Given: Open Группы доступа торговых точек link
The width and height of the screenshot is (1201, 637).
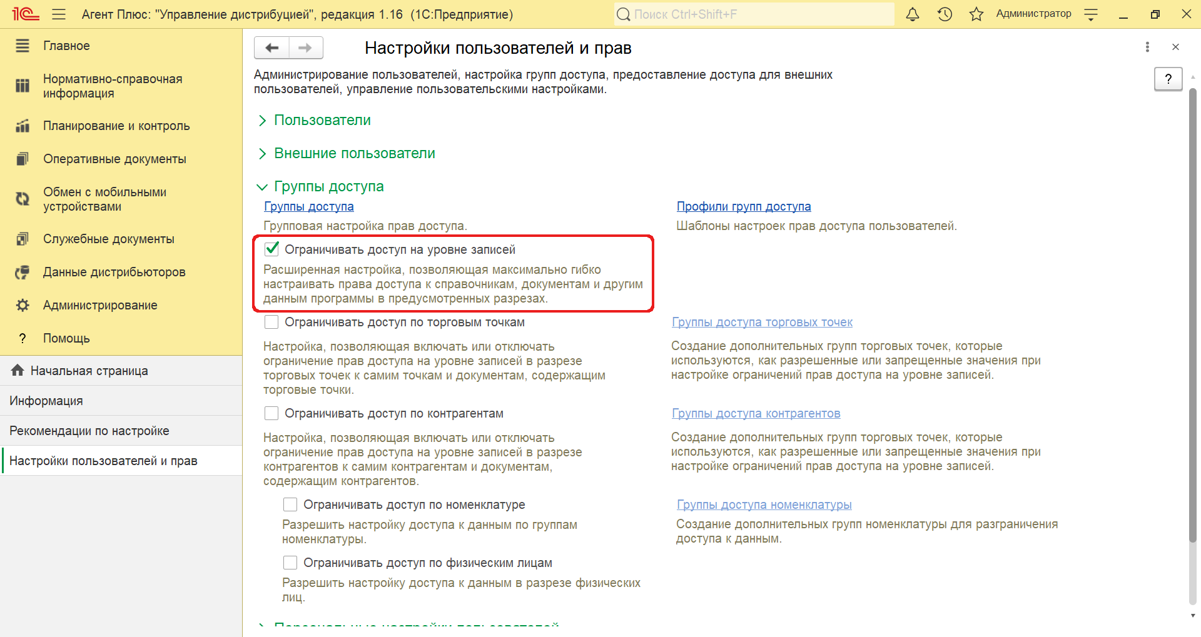Looking at the screenshot, I should 762,322.
